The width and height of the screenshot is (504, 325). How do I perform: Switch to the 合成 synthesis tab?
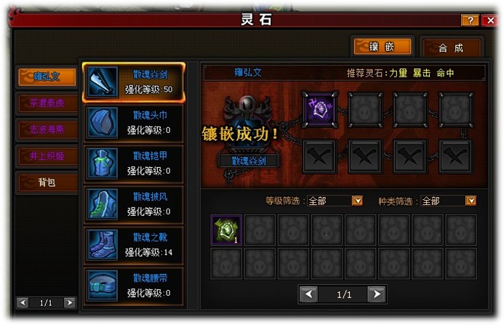click(x=451, y=48)
